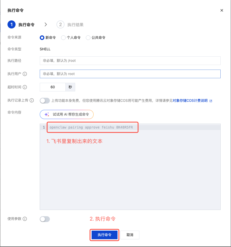Click the step 2 circle icon
This screenshot has width=231, height=247.
(60, 25)
